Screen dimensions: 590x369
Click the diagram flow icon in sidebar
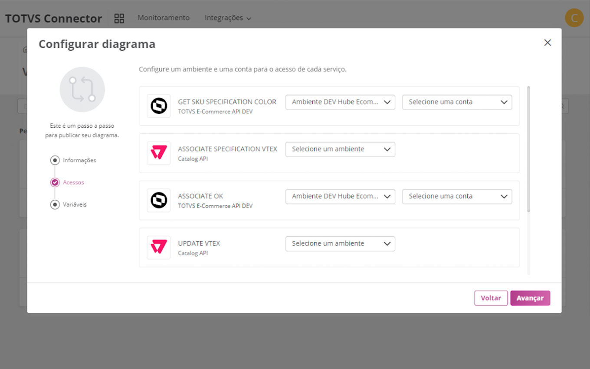(x=82, y=89)
